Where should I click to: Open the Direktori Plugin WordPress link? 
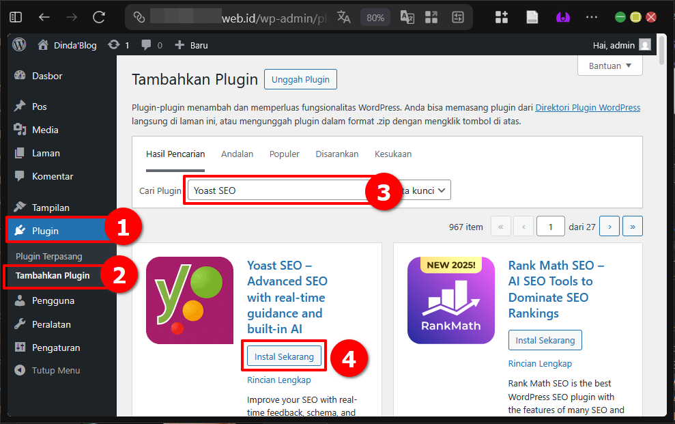(587, 107)
